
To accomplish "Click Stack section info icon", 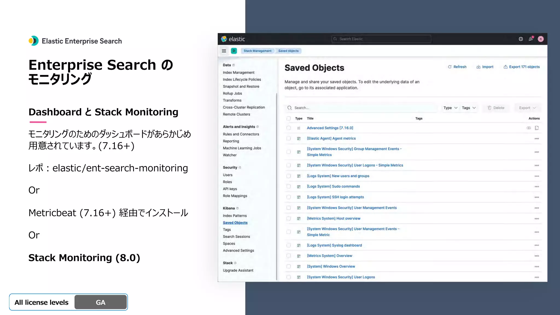I will [x=235, y=263].
